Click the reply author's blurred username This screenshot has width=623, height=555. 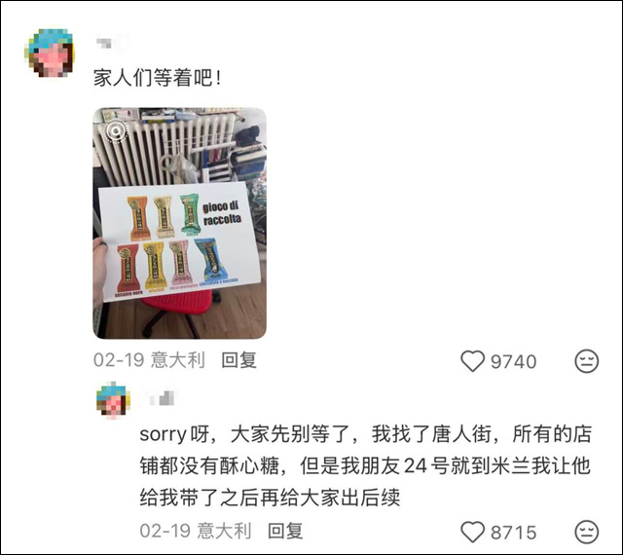click(x=162, y=398)
